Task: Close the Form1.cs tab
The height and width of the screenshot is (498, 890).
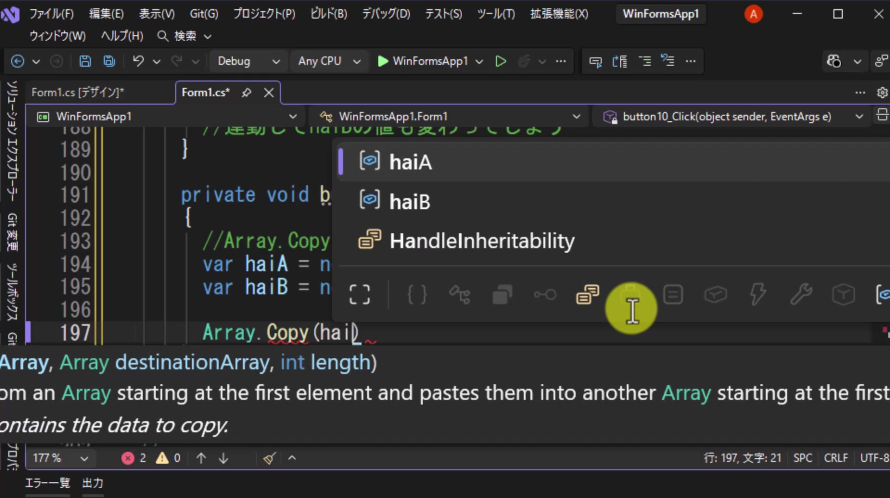Action: click(269, 93)
